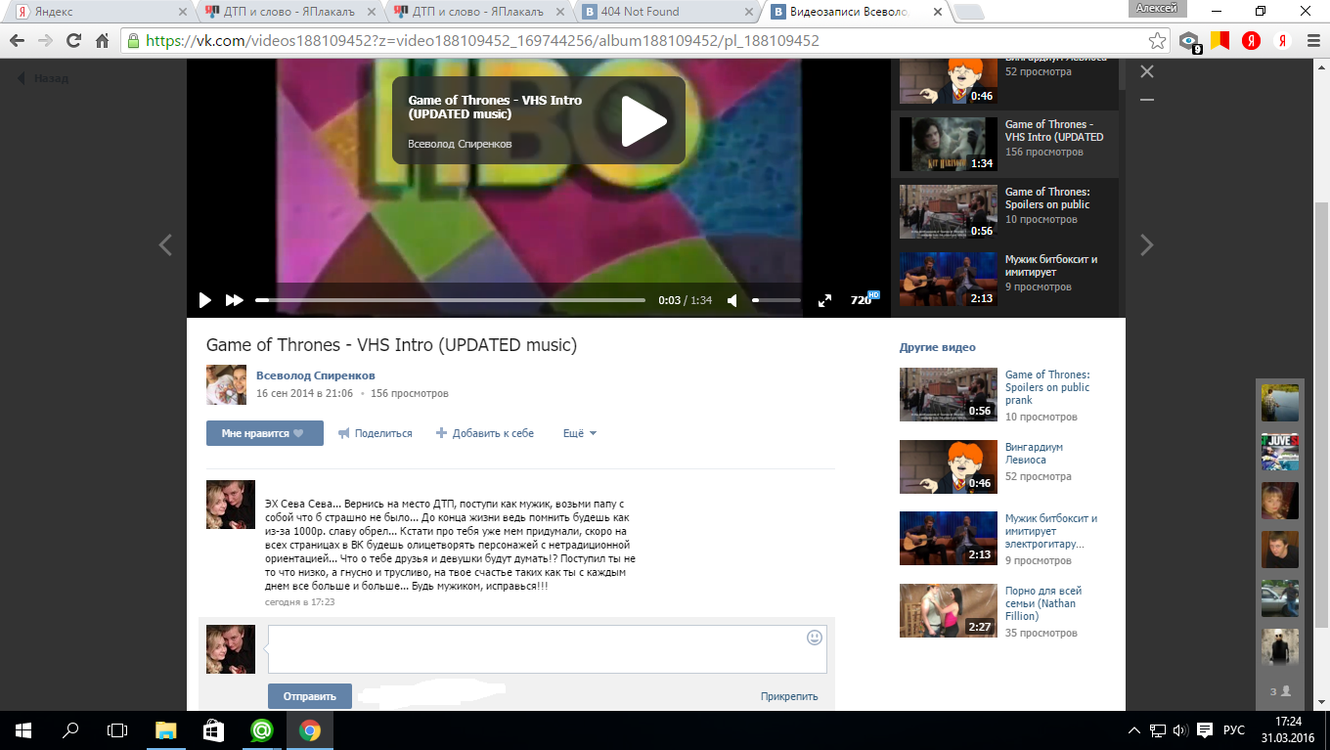Seek on the video progress bar
The height and width of the screenshot is (750, 1330).
(450, 300)
